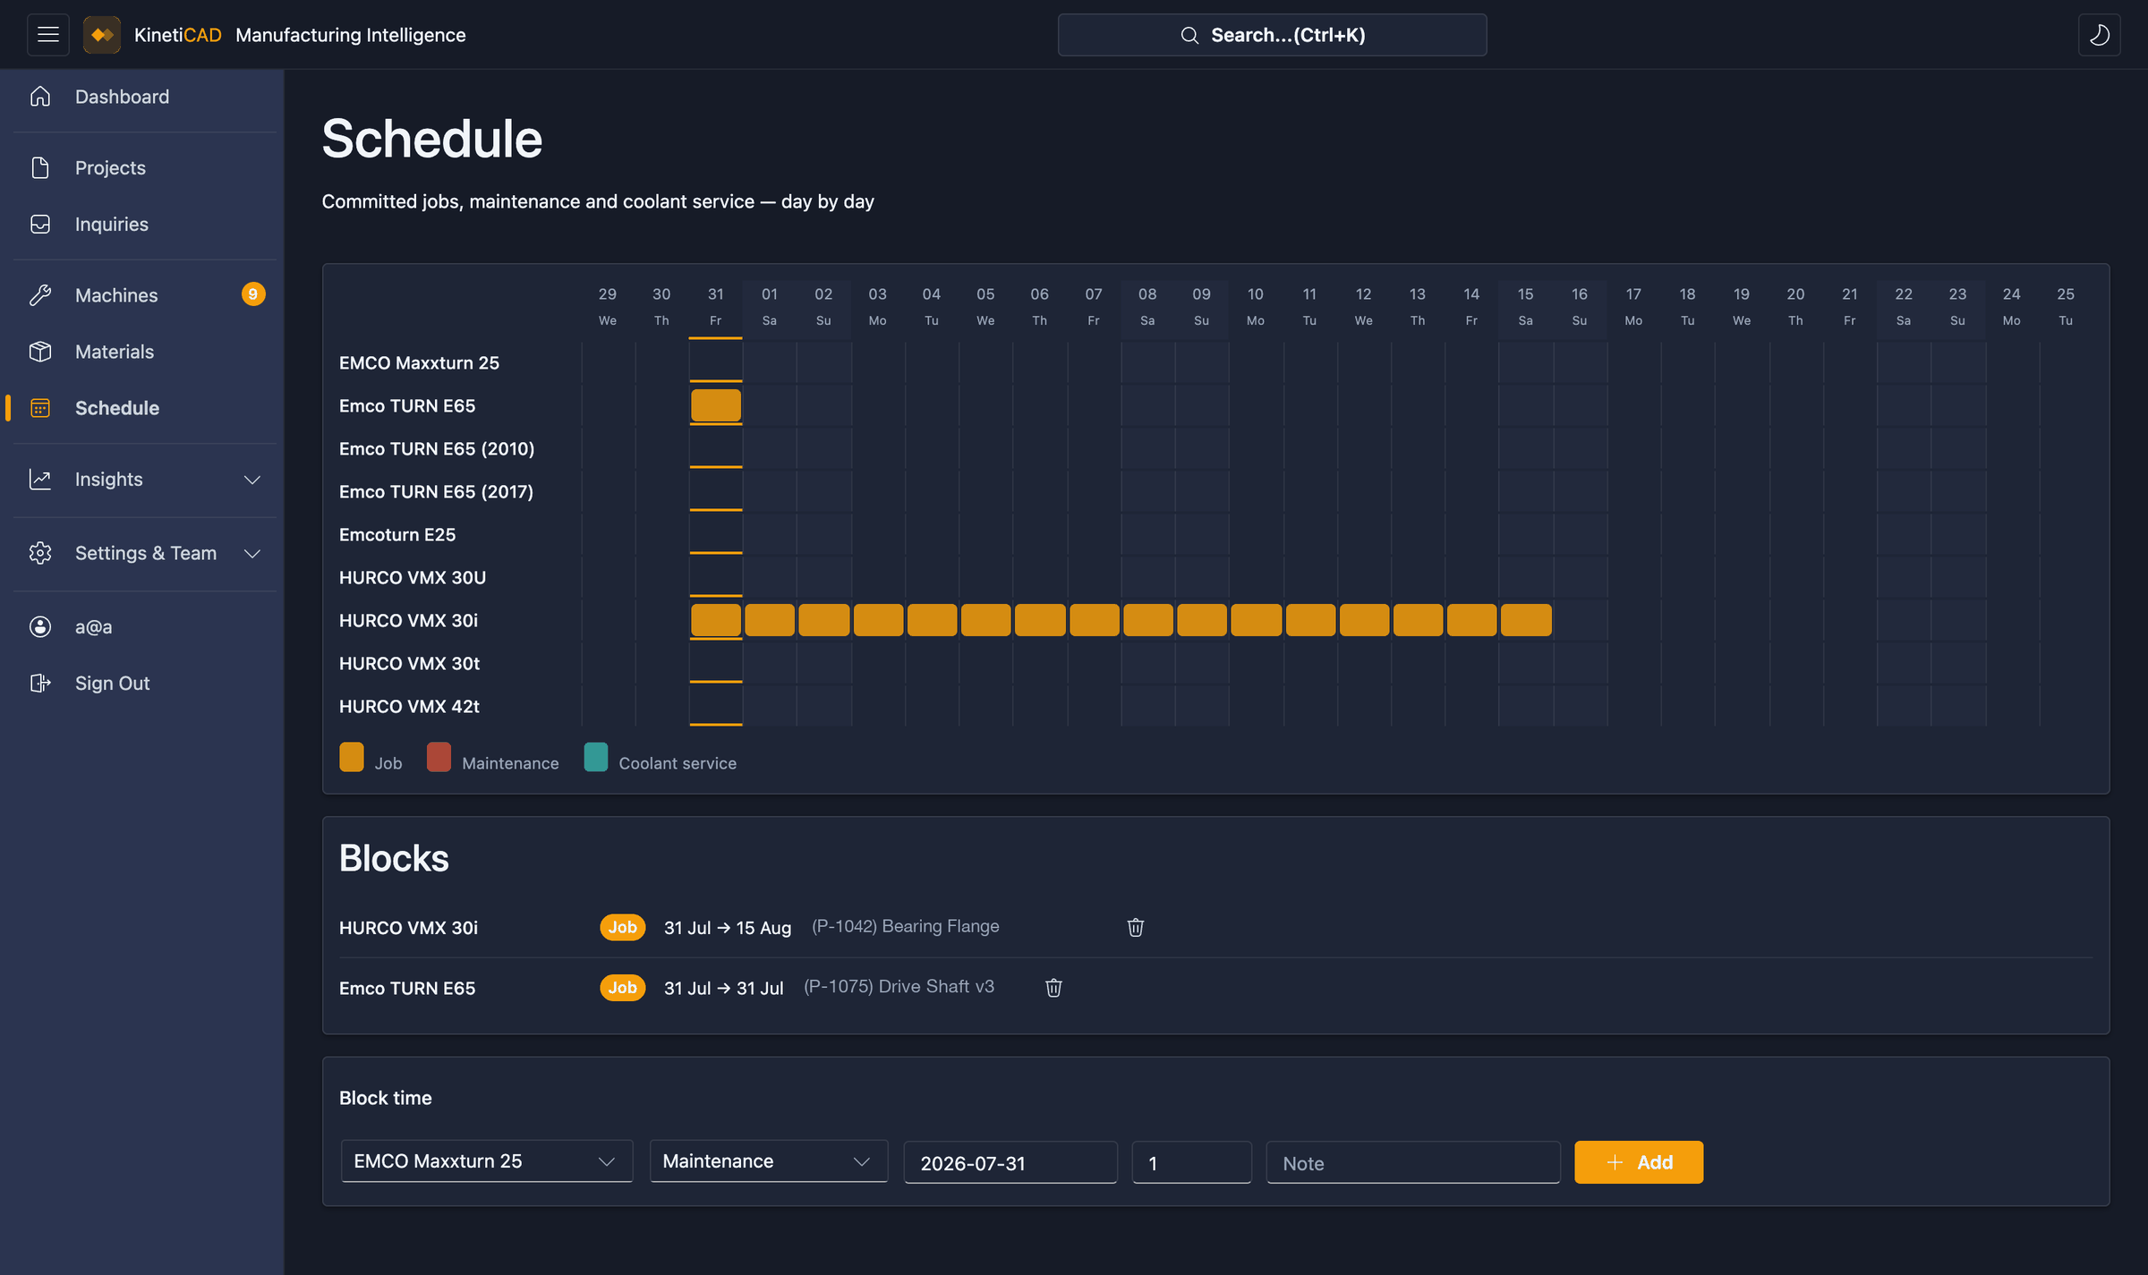
Task: Click the date field 2026-07-31
Action: click(x=1010, y=1162)
